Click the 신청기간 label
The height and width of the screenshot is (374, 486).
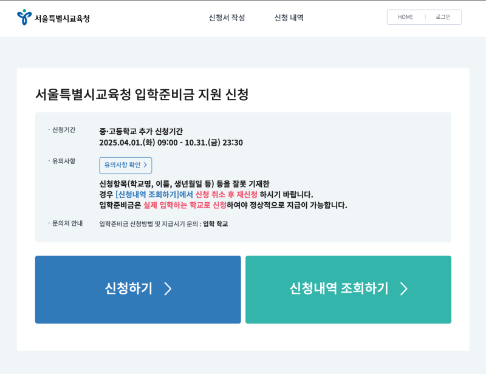(x=64, y=130)
